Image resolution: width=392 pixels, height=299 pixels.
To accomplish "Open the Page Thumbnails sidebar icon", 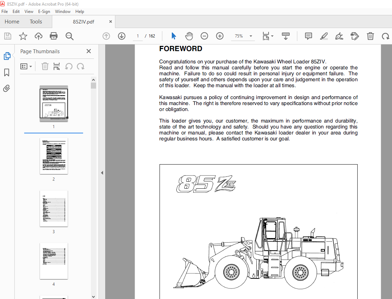I will pos(7,56).
